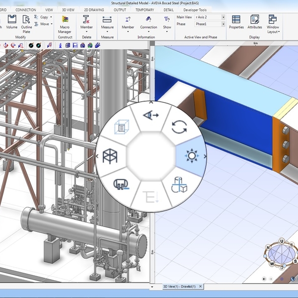Click Member information icon
The image size is (298, 298).
pos(128,19)
